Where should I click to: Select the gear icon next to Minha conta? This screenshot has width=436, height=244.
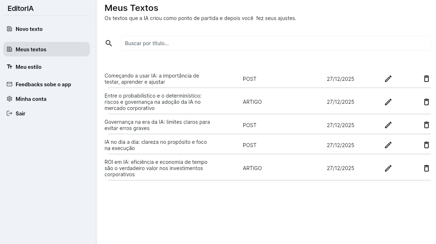click(x=9, y=99)
